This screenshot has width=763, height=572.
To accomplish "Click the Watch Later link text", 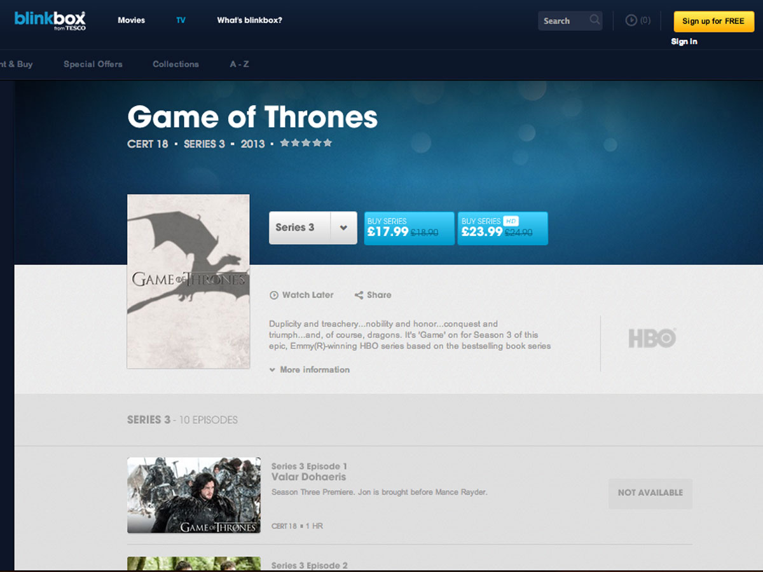I will click(x=308, y=295).
